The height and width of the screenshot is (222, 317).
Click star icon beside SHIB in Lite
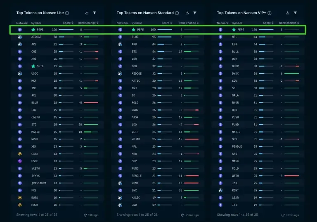click(x=33, y=66)
